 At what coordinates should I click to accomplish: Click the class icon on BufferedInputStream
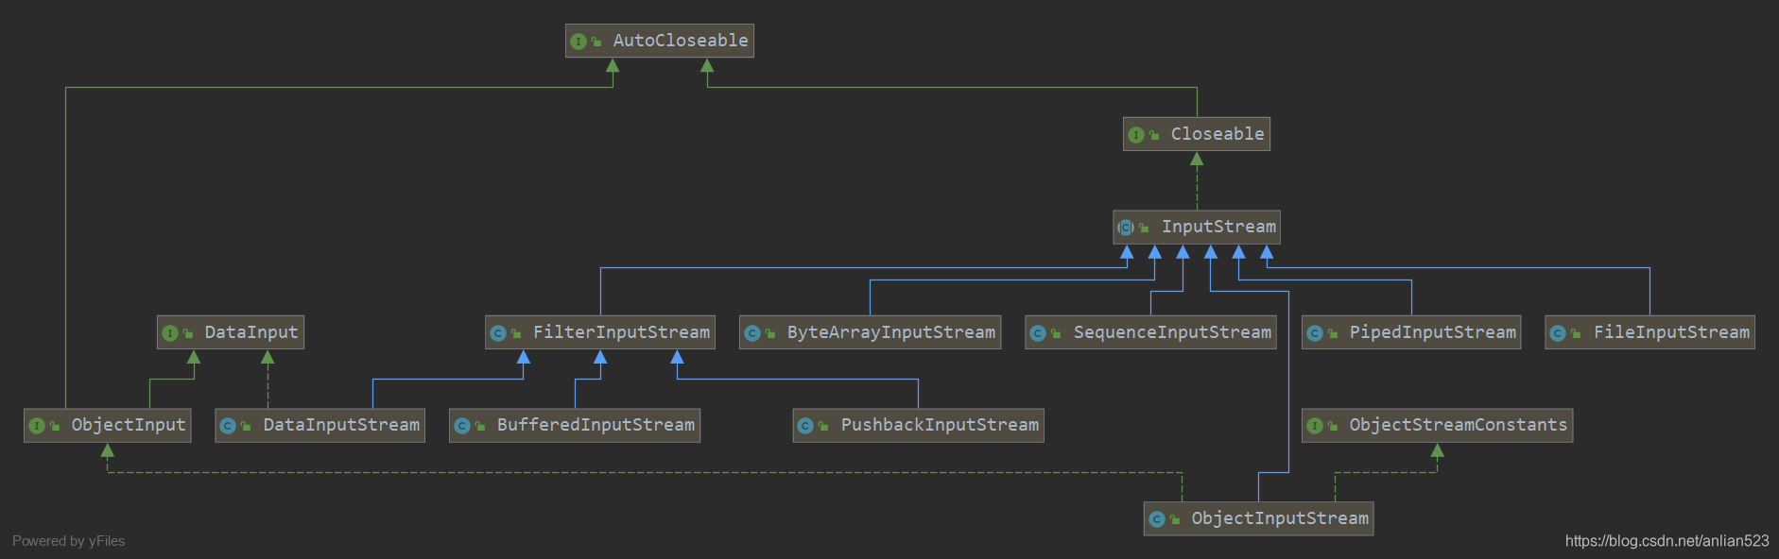point(462,426)
